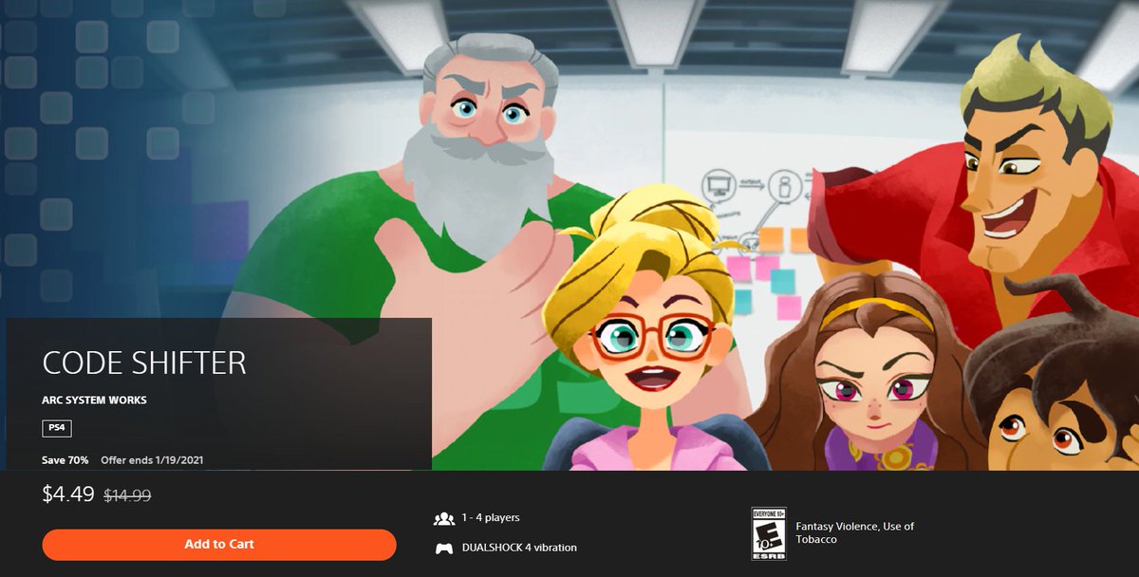Click the PS4 platform badge
Viewport: 1139px width, 577px height.
point(58,428)
